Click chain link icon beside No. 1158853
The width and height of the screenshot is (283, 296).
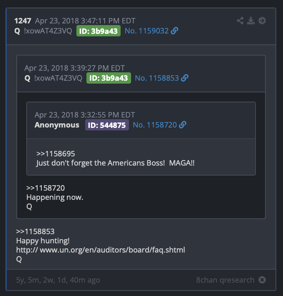184,78
